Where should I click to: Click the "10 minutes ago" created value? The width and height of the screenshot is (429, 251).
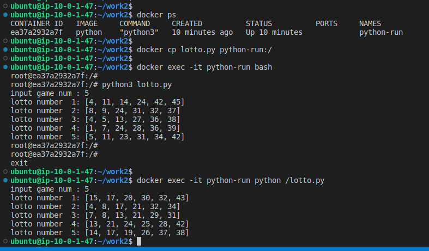(x=202, y=32)
